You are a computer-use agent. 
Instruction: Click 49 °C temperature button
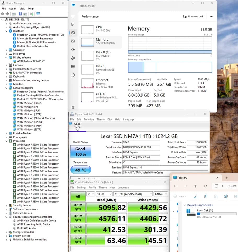pyautogui.click(x=81, y=170)
